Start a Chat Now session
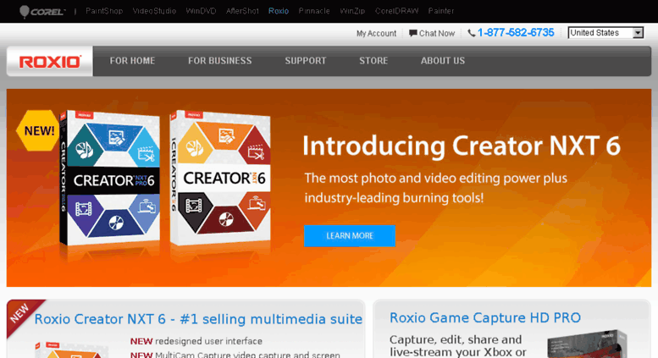The width and height of the screenshot is (658, 358). point(436,34)
